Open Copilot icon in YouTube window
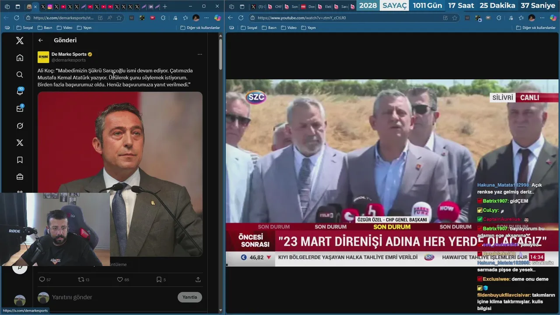Viewport: 560px width, 315px height. click(x=553, y=18)
